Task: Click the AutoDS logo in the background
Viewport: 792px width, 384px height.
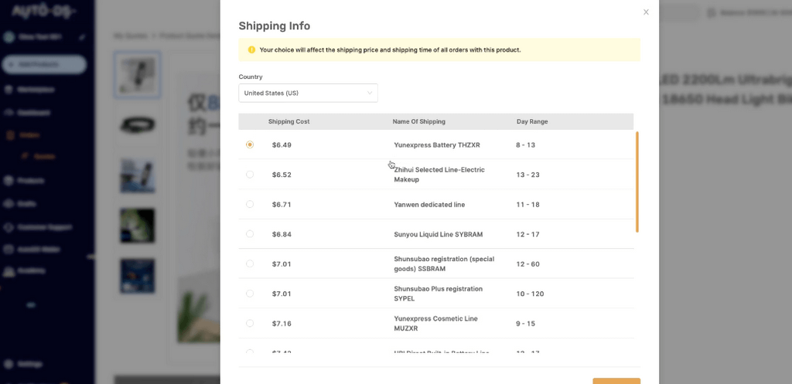Action: coord(43,11)
